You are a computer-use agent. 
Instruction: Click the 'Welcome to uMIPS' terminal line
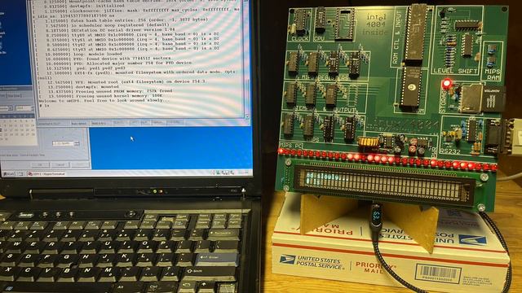(104, 100)
